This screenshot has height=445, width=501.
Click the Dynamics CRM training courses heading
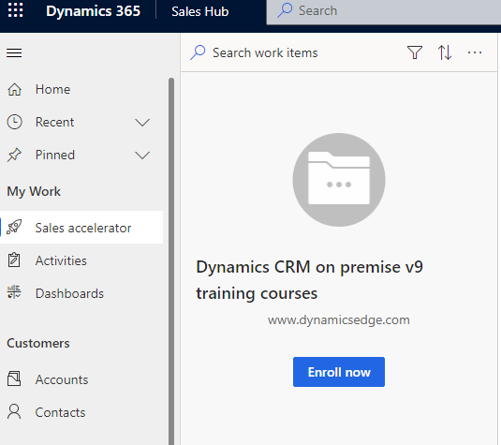[309, 280]
